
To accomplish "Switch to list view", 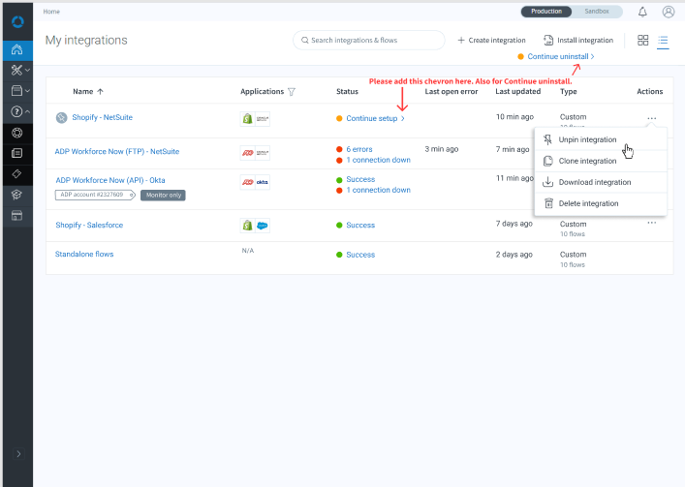I will tap(664, 41).
